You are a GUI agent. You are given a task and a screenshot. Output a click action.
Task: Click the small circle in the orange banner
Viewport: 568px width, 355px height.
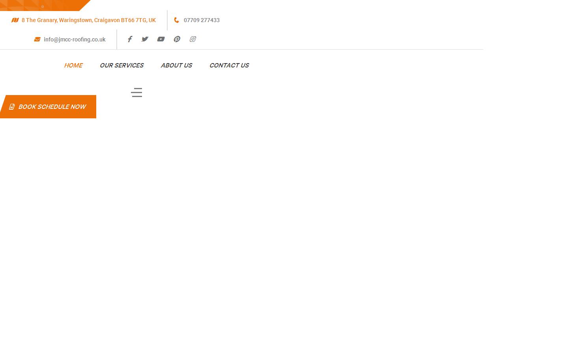point(43,7)
